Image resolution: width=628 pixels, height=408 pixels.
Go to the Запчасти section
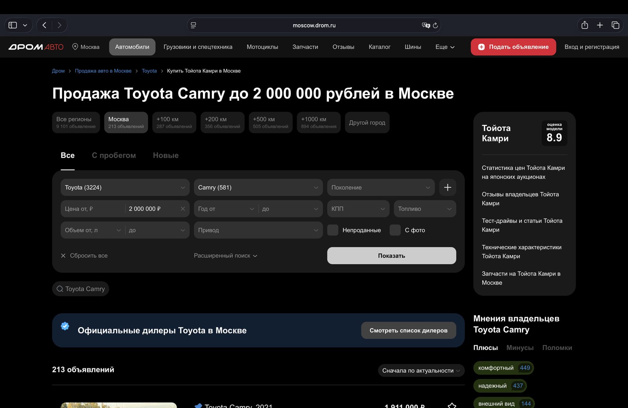click(x=305, y=47)
